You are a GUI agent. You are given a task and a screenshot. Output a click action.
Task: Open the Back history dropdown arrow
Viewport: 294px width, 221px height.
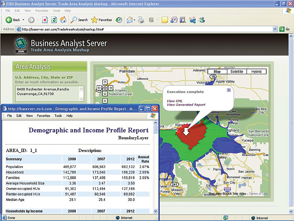tap(24, 20)
